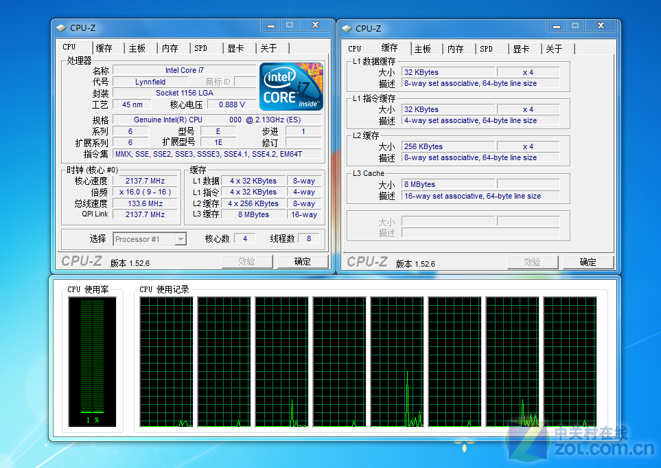Click the core voltage value '0.888 V'
Image resolution: width=661 pixels, height=468 pixels.
tap(232, 104)
